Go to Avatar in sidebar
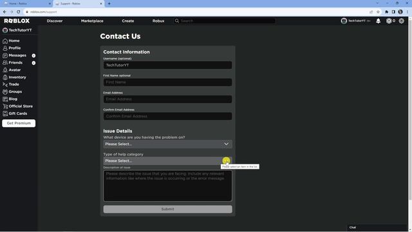 14,70
